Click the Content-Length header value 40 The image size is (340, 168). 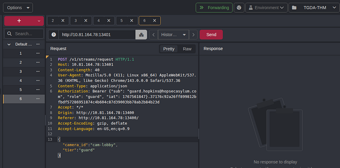click(x=97, y=70)
